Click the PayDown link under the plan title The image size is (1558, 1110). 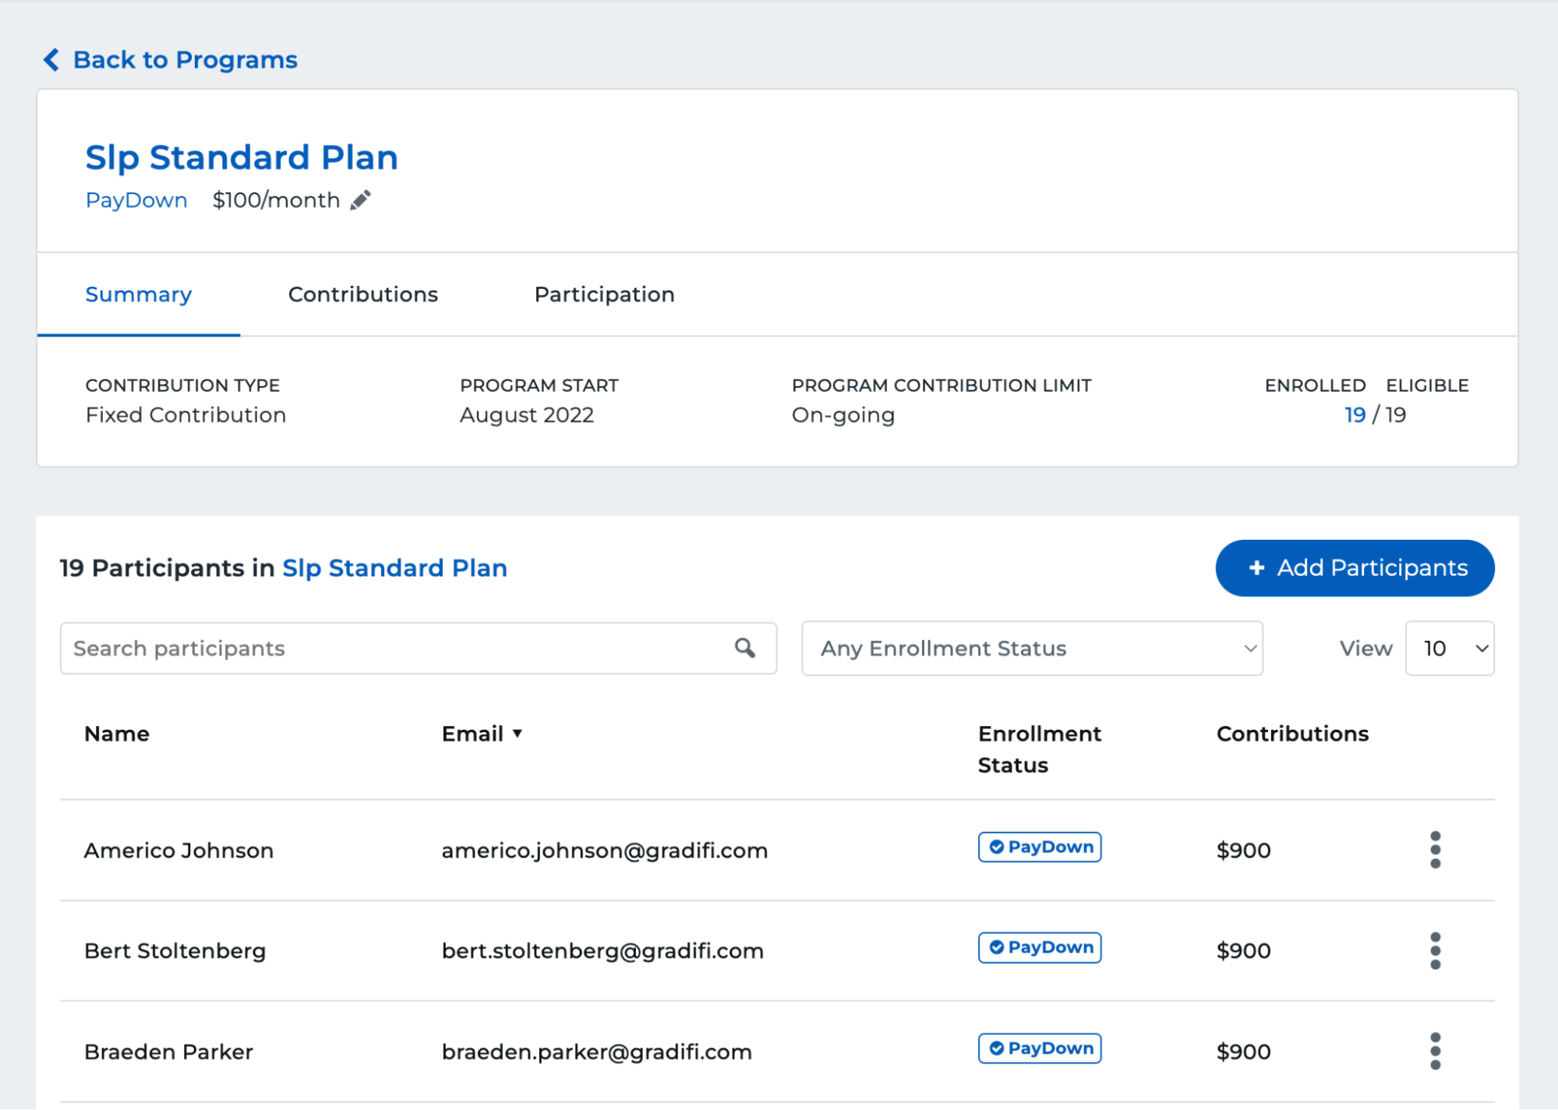coord(136,200)
